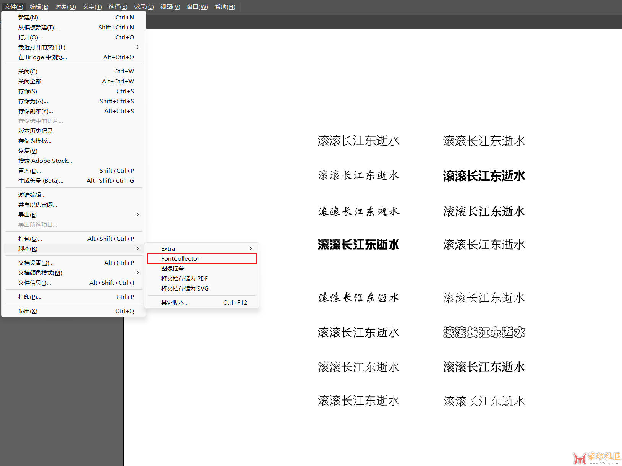Screen dimensions: 622x466
Task: Open 文档设置(D)... entry
Action: 74,263
